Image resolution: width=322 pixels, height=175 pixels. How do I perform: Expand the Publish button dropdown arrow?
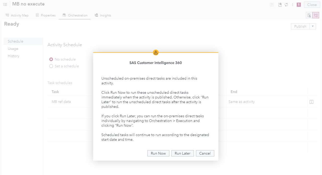(313, 26)
